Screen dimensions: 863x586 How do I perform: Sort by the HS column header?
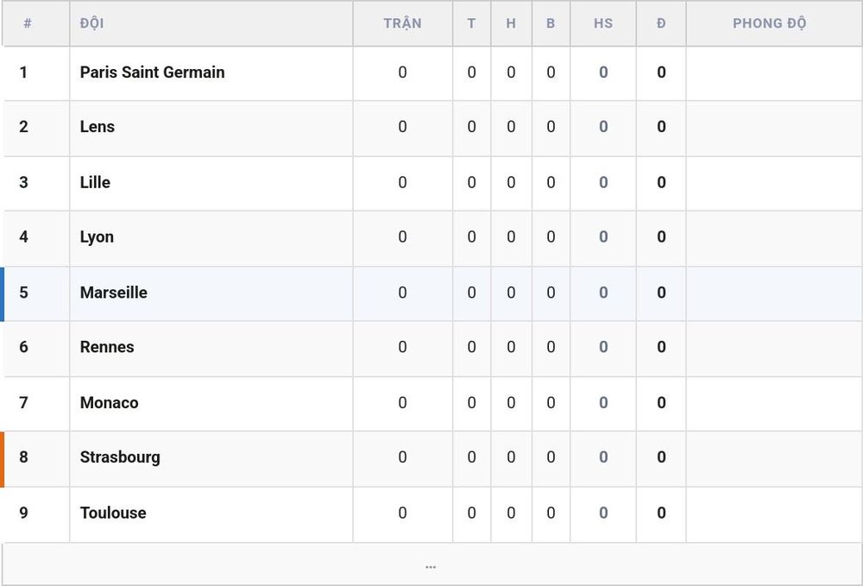(x=603, y=23)
